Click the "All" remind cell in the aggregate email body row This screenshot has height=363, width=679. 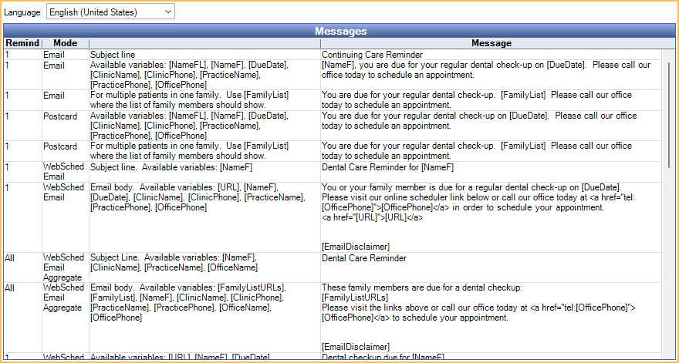pos(12,287)
